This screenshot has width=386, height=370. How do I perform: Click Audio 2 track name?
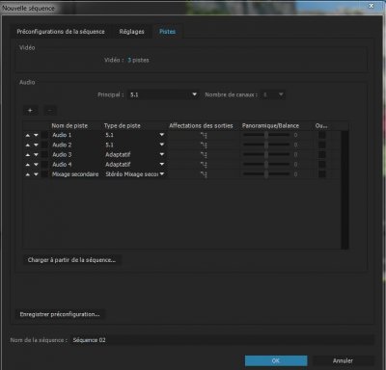coord(62,145)
